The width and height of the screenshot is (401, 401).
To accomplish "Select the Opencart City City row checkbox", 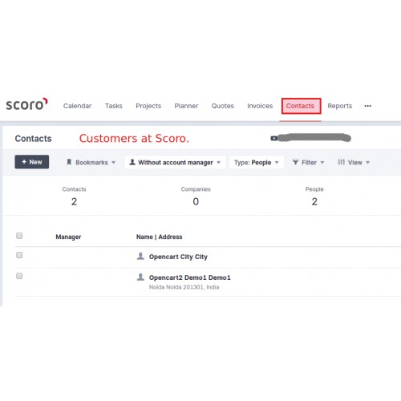I will pos(19,255).
